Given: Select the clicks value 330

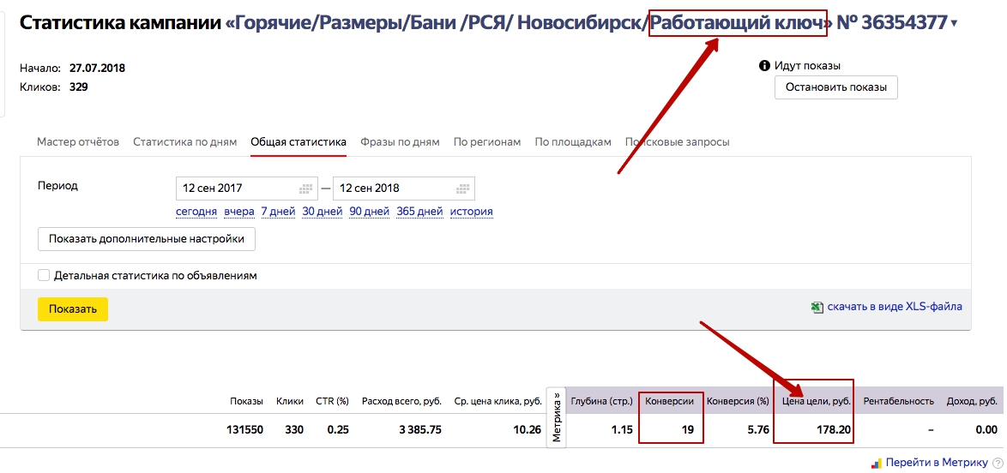Looking at the screenshot, I should pyautogui.click(x=292, y=430).
